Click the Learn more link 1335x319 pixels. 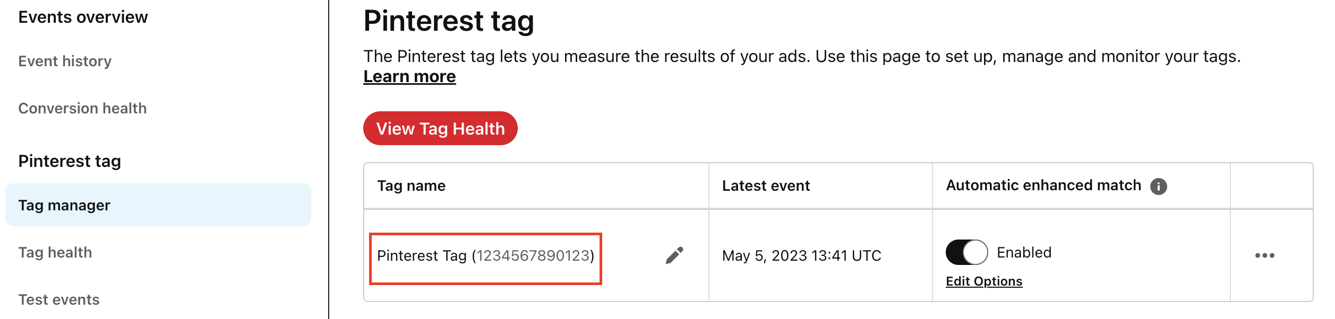point(409,77)
